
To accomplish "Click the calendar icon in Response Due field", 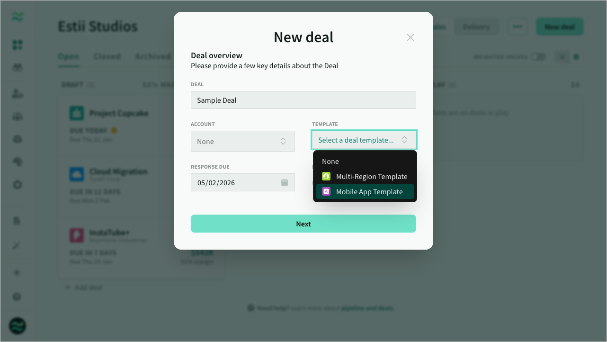I will tap(284, 182).
